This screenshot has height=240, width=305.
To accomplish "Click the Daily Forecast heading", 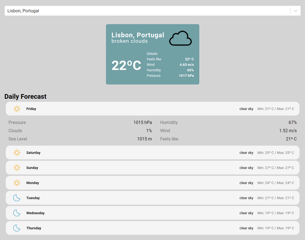I will tap(26, 97).
